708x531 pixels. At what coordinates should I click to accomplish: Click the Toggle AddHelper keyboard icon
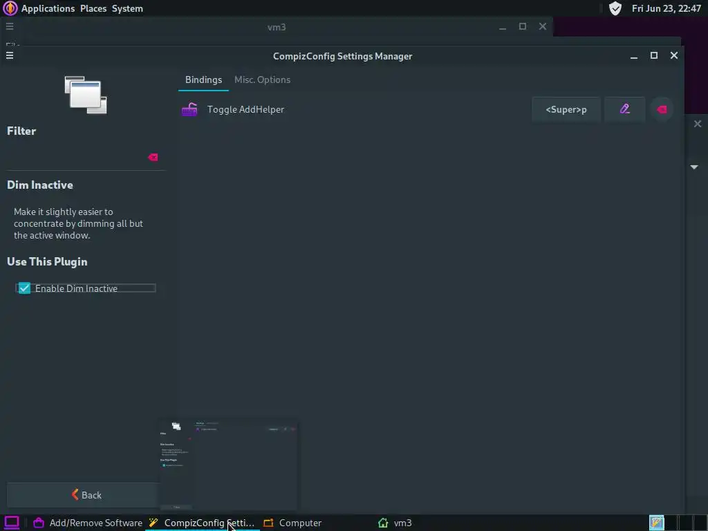pyautogui.click(x=189, y=109)
